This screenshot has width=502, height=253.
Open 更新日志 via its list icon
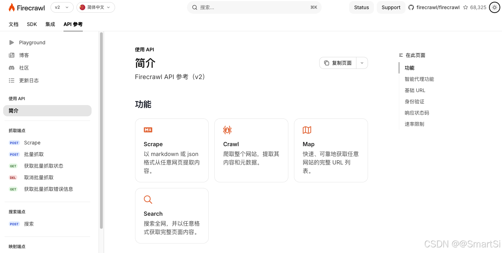tap(11, 80)
